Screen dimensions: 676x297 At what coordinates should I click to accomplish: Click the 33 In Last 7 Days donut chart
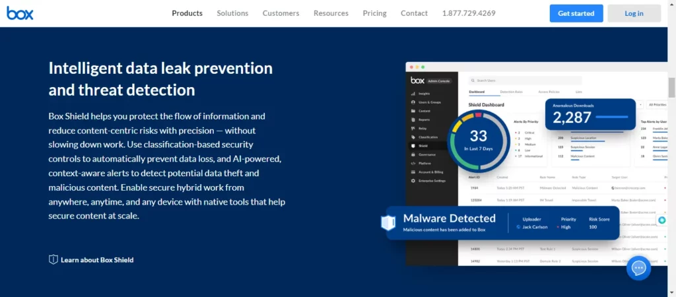[x=478, y=141]
